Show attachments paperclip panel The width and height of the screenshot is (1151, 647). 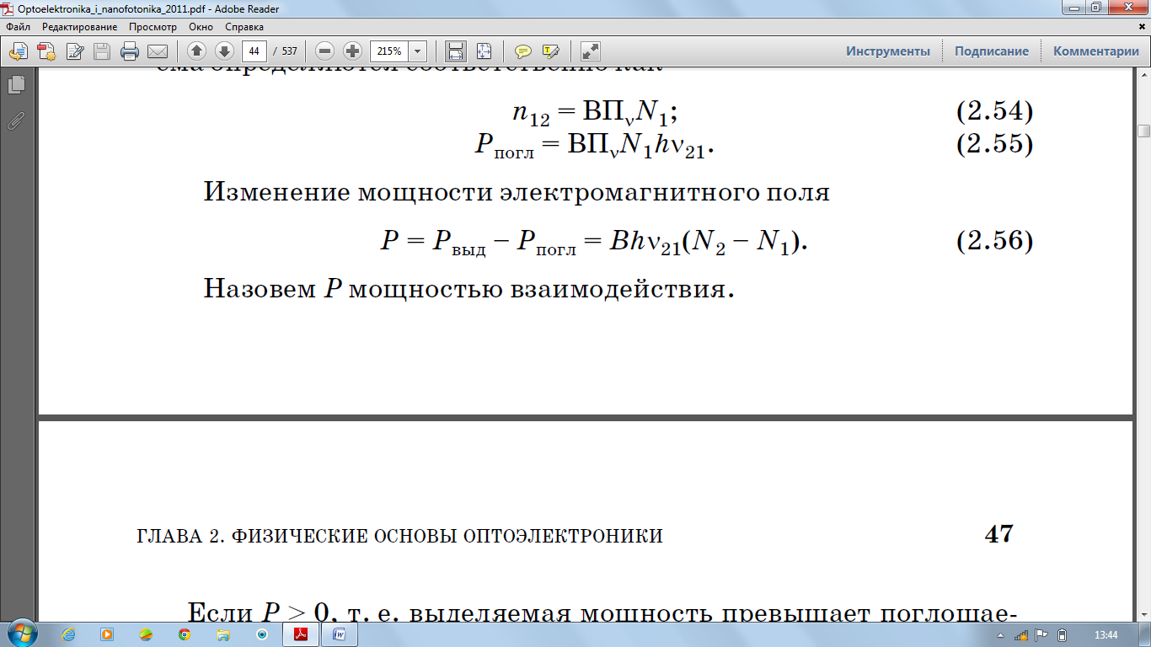pos(16,120)
